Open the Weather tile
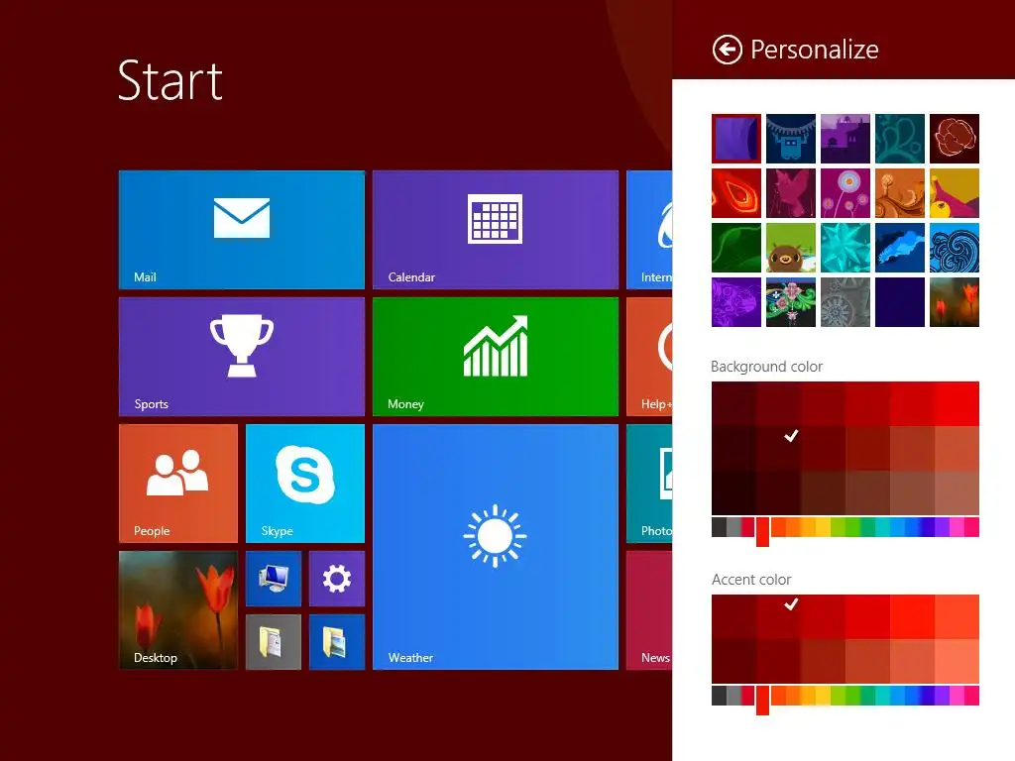 coord(496,547)
